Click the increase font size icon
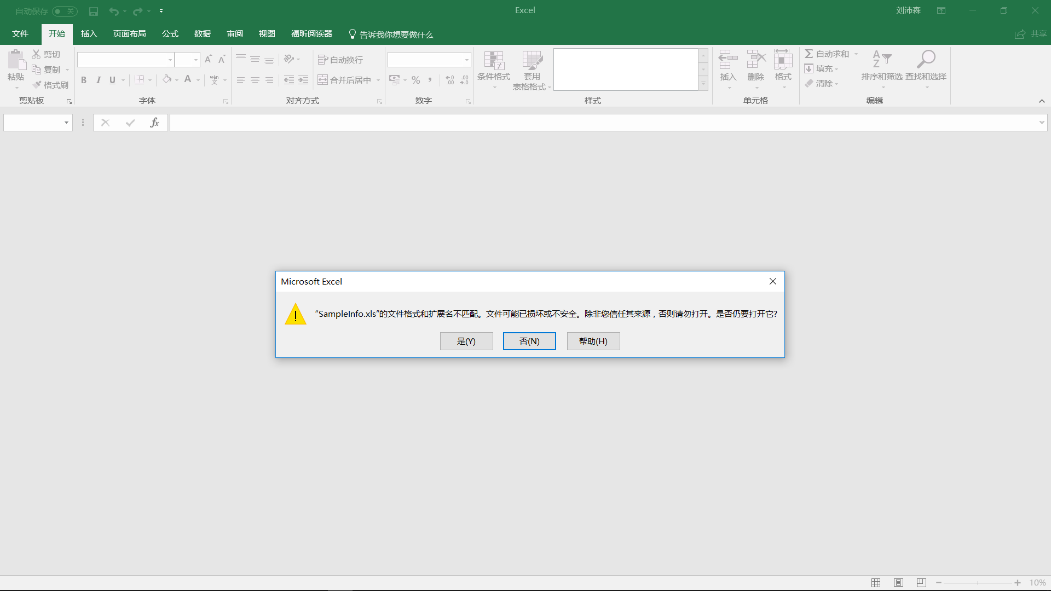Image resolution: width=1051 pixels, height=591 pixels. tap(208, 59)
